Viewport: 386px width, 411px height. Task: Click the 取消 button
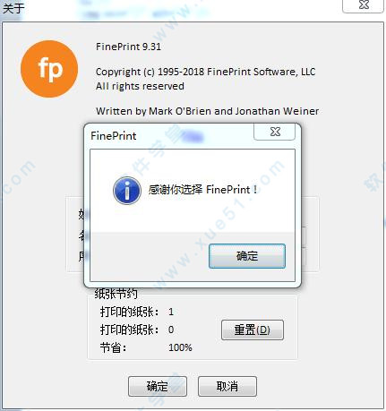tap(227, 386)
